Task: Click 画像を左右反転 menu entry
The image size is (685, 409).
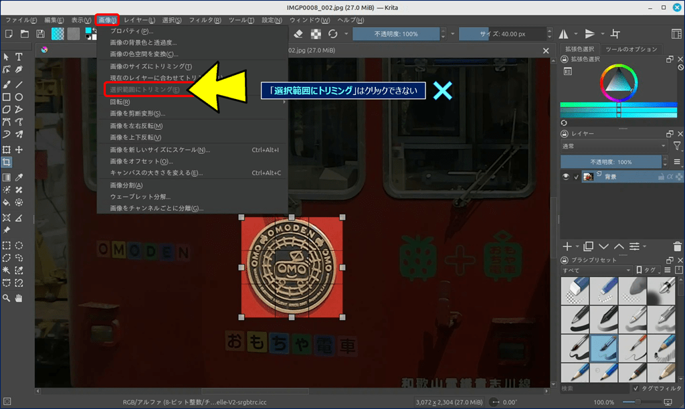Action: click(x=136, y=126)
